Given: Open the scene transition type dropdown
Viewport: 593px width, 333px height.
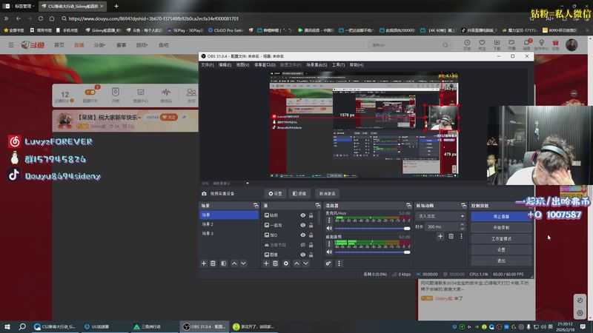Looking at the screenshot, I should coord(440,216).
